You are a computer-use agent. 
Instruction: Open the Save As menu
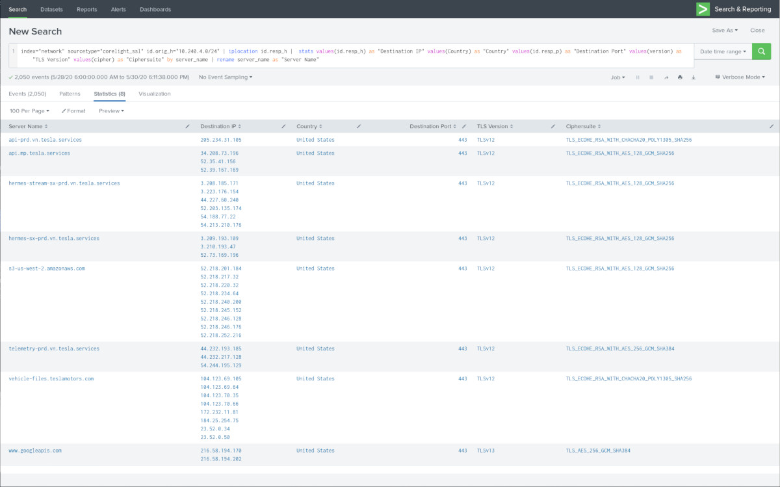coord(725,31)
